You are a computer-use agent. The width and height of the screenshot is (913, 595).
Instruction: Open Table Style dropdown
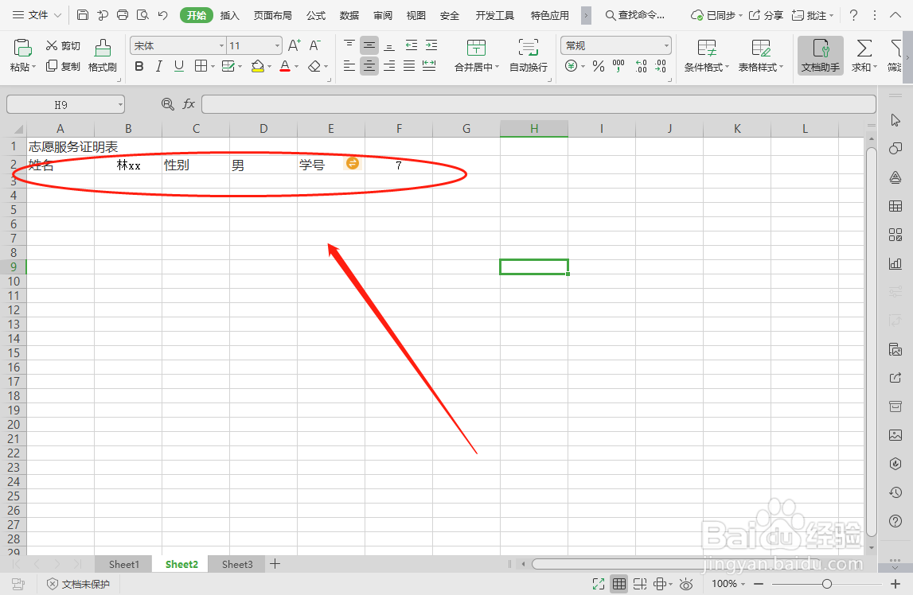(x=760, y=56)
